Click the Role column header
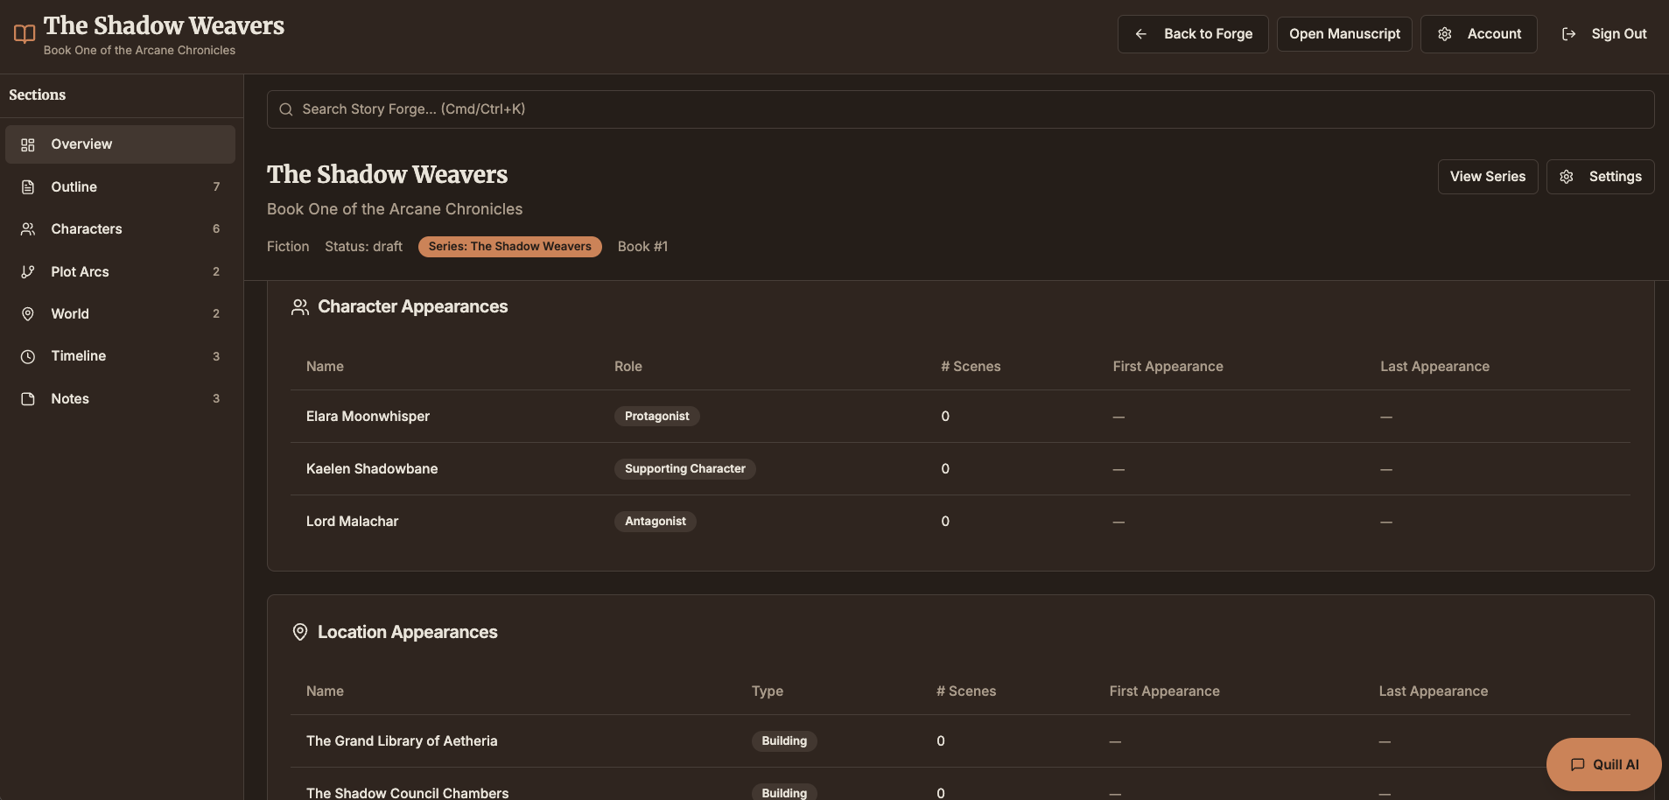The image size is (1669, 800). tap(628, 367)
